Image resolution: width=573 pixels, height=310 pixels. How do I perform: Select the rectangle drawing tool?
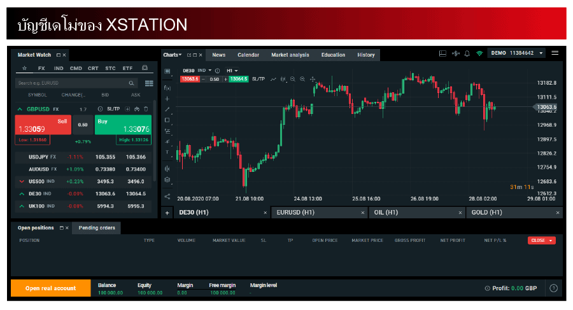pyautogui.click(x=167, y=120)
